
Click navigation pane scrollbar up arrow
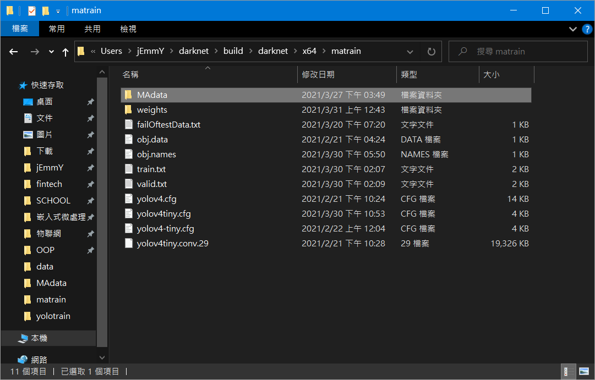coord(102,71)
